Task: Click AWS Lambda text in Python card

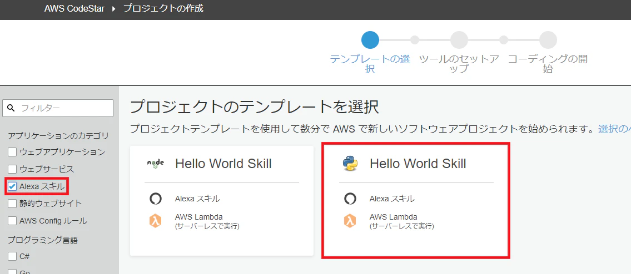Action: point(393,217)
